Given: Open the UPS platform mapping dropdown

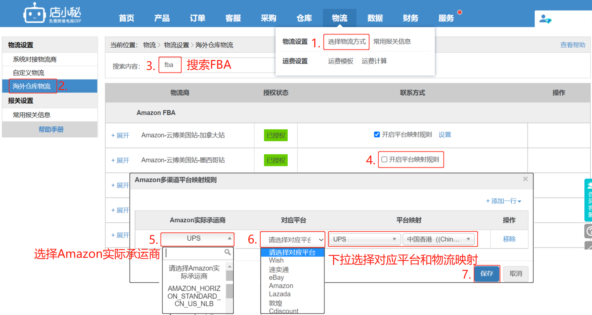Looking at the screenshot, I should [365, 239].
